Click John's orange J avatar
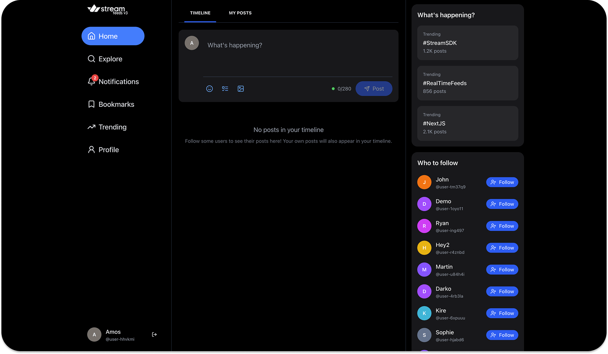 click(424, 182)
